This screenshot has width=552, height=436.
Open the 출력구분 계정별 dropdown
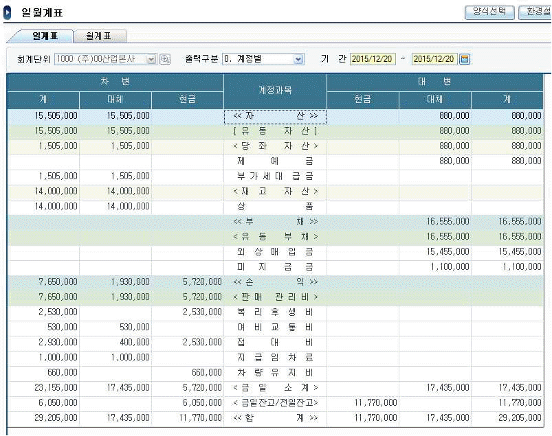click(x=298, y=59)
